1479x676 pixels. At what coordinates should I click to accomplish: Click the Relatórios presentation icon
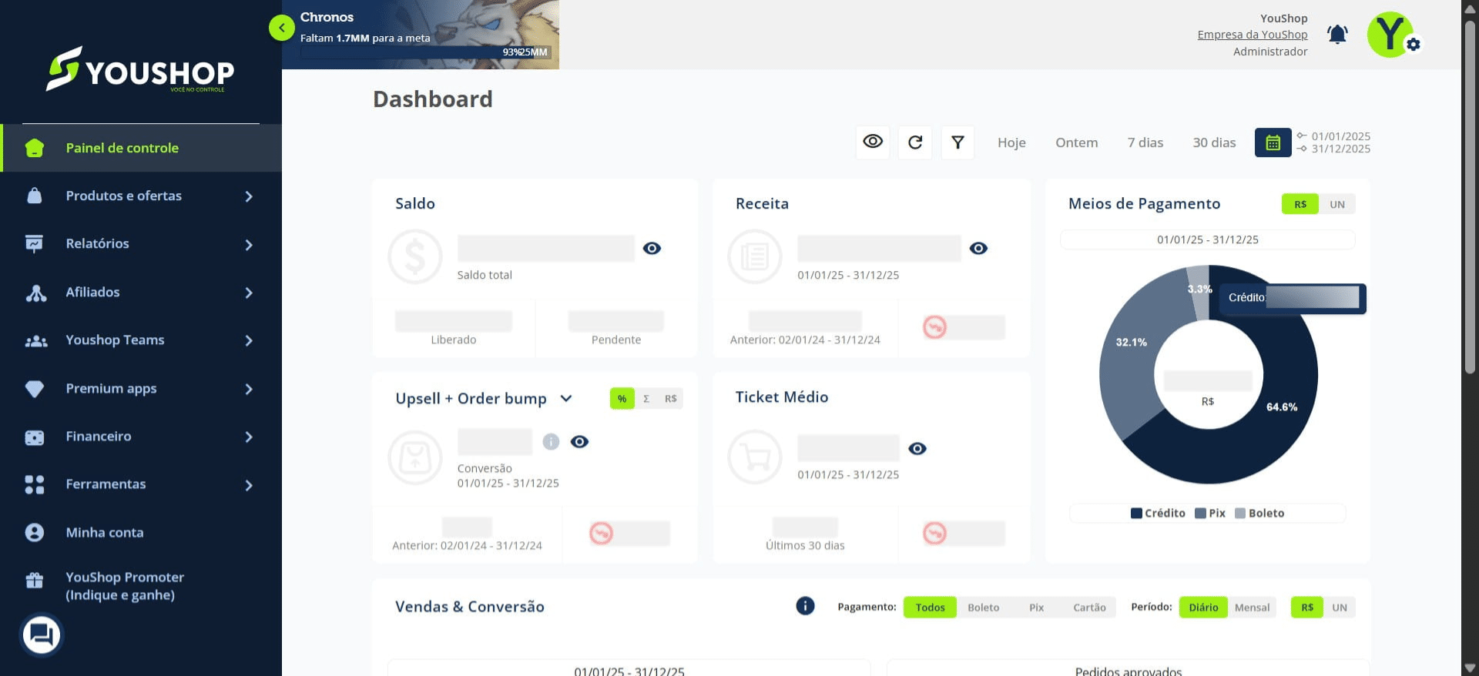[35, 243]
